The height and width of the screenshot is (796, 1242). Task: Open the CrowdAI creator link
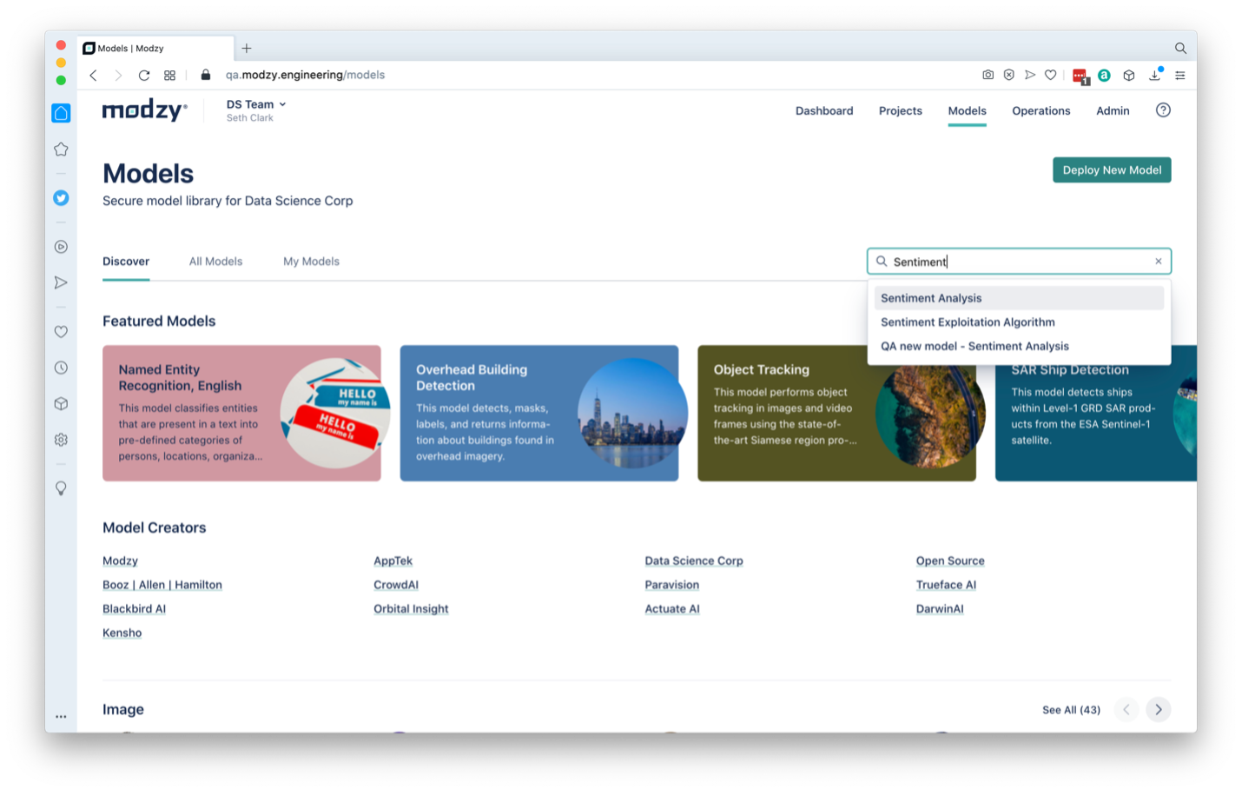click(x=396, y=586)
